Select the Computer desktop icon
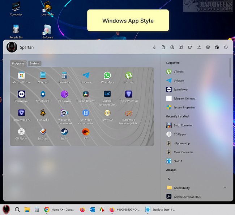 pos(16,9)
